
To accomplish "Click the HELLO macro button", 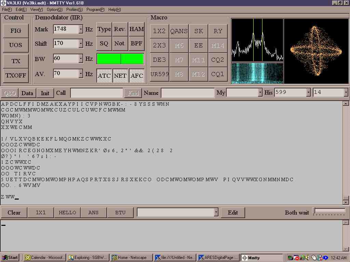I will point(67,213).
